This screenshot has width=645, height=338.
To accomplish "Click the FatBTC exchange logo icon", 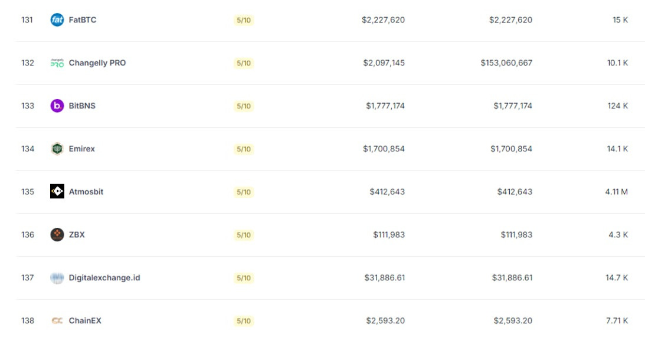I will [x=57, y=19].
